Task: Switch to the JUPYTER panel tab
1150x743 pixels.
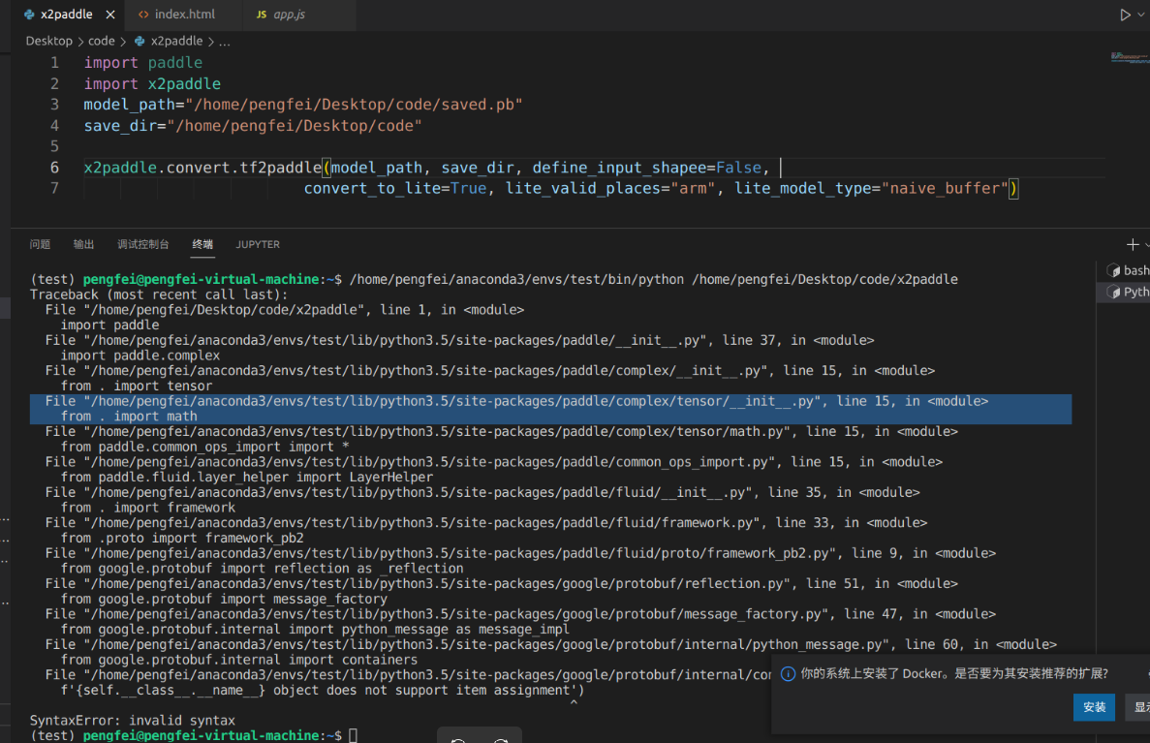Action: (257, 244)
